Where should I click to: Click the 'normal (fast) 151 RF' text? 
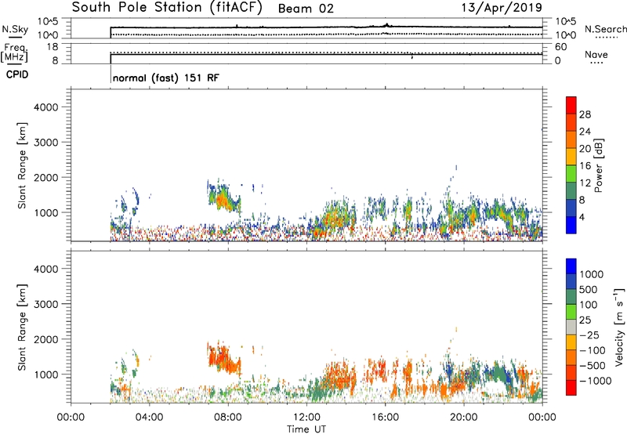166,78
